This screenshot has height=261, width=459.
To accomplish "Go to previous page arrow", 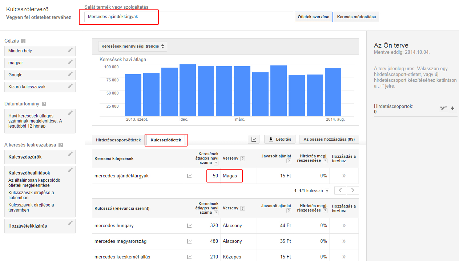I will click(341, 190).
